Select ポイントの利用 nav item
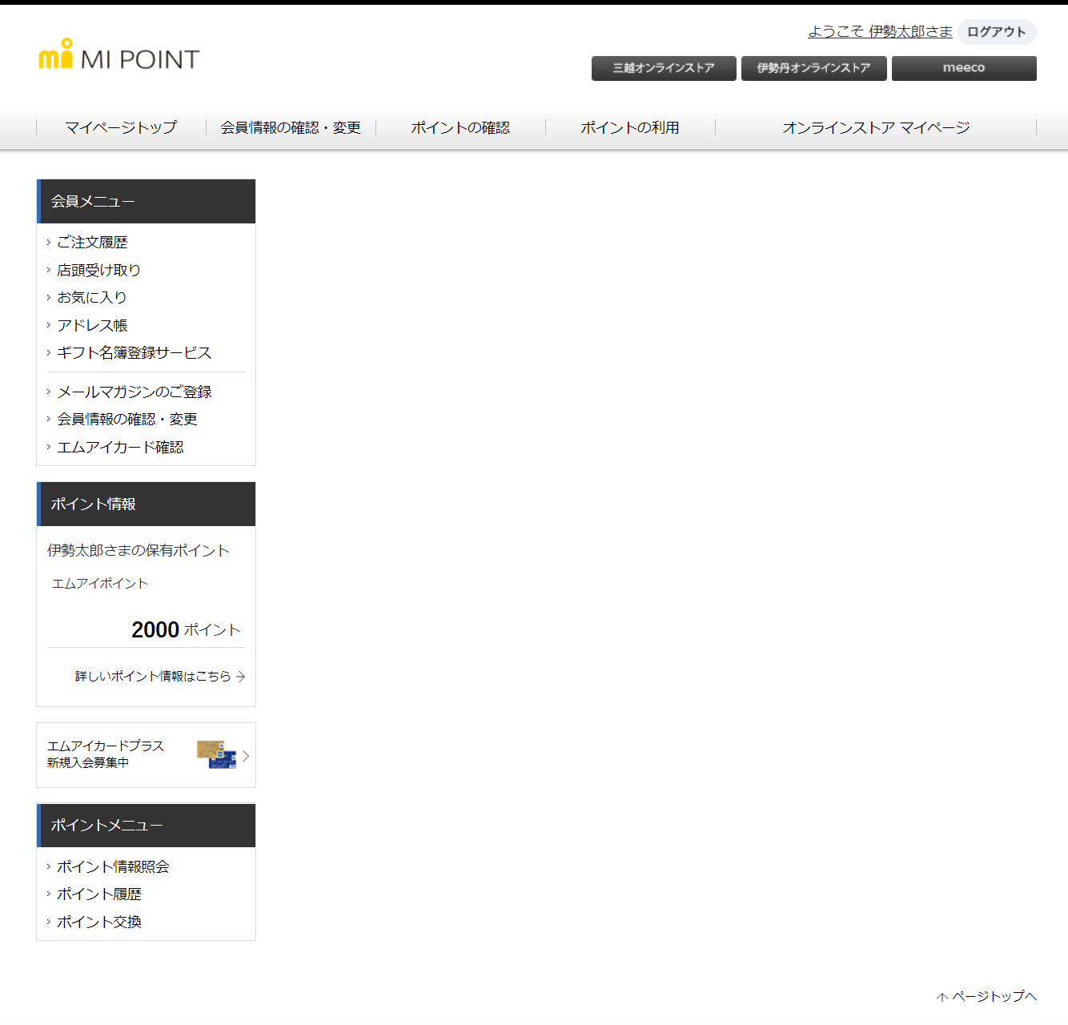Image resolution: width=1068 pixels, height=1025 pixels. 630,127
